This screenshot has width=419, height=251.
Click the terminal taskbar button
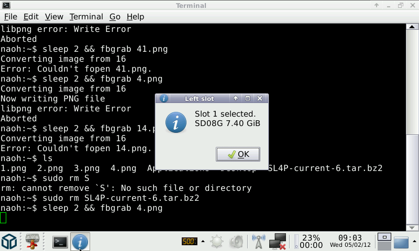coord(60,242)
